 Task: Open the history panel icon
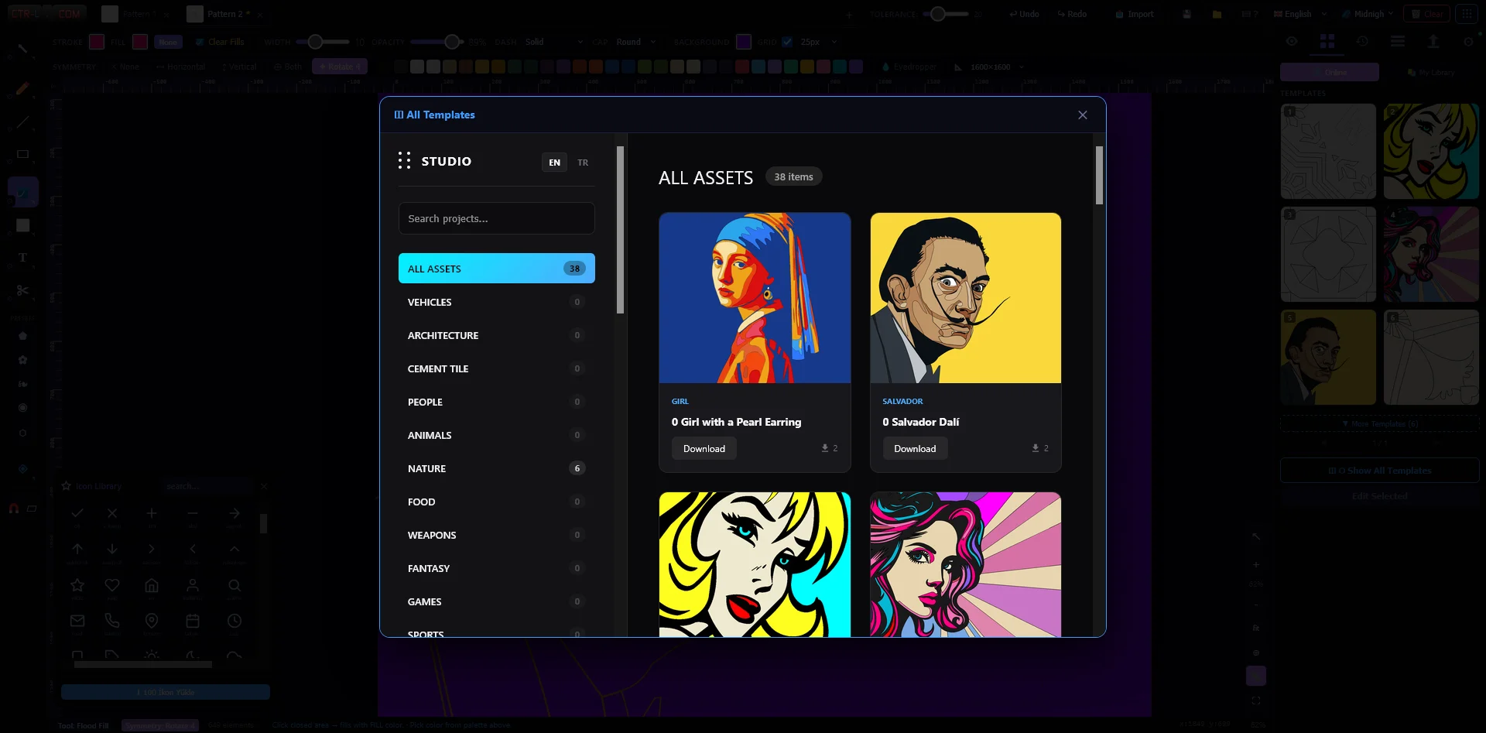click(1362, 41)
